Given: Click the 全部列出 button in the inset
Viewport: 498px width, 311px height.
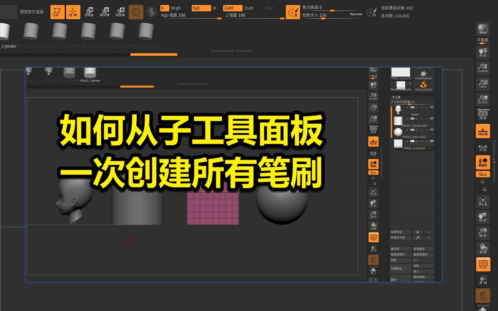Looking at the screenshot, I should (401, 232).
